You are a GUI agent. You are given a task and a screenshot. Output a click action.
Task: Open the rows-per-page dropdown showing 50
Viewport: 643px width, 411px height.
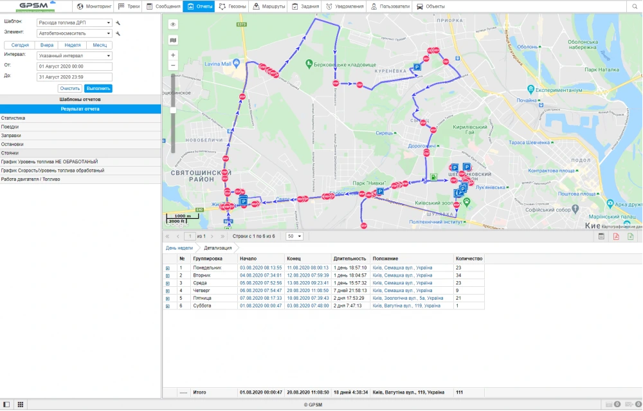[294, 237]
